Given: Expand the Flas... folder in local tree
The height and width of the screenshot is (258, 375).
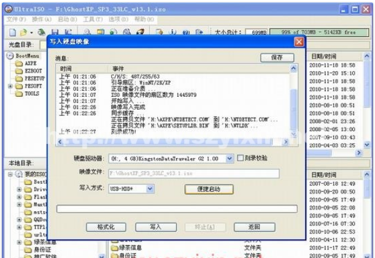Looking at the screenshot, I should coord(19,197).
